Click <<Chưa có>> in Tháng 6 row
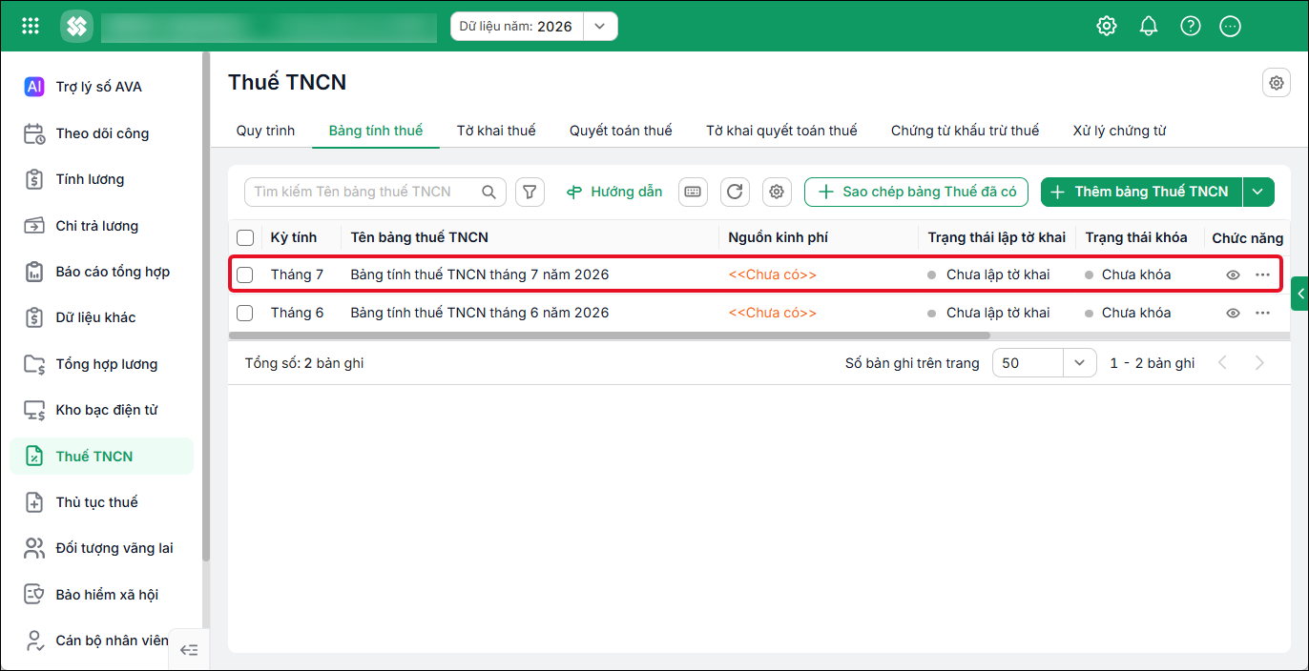This screenshot has width=1309, height=671. [x=773, y=313]
